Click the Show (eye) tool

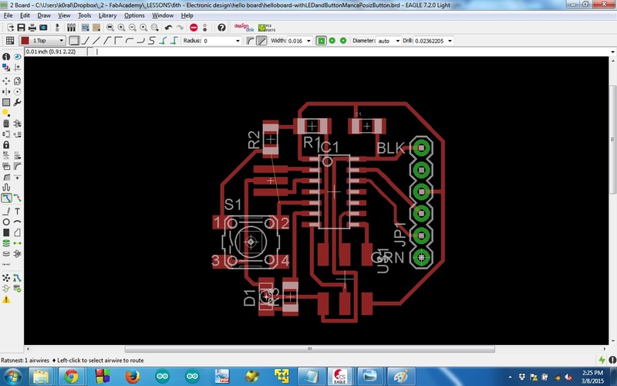pyautogui.click(x=17, y=56)
